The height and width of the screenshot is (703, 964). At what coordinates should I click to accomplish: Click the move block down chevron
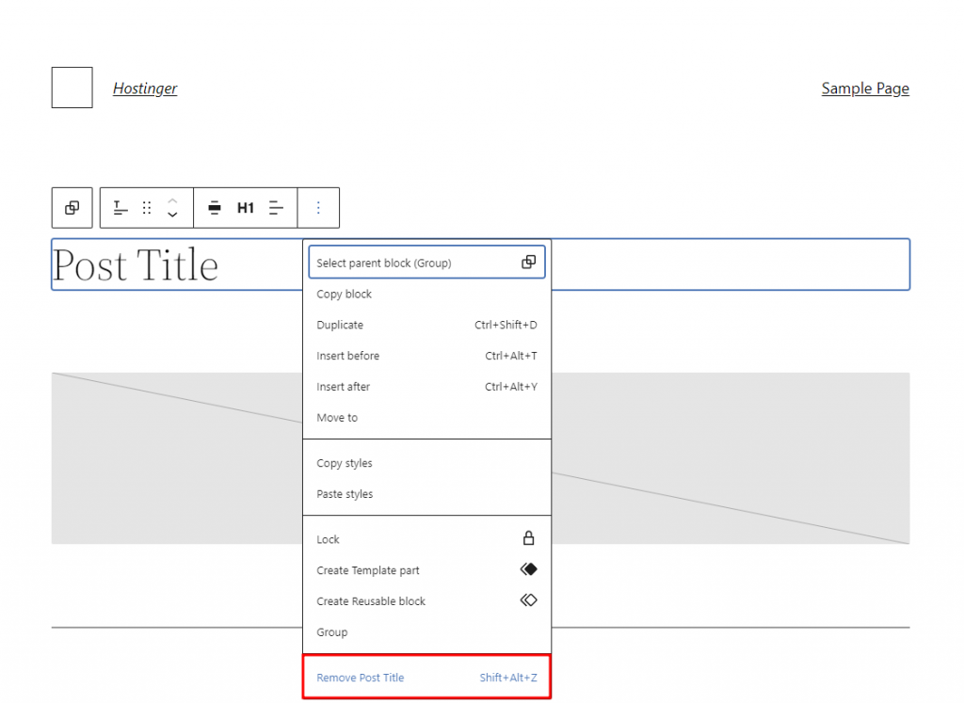[x=172, y=214]
